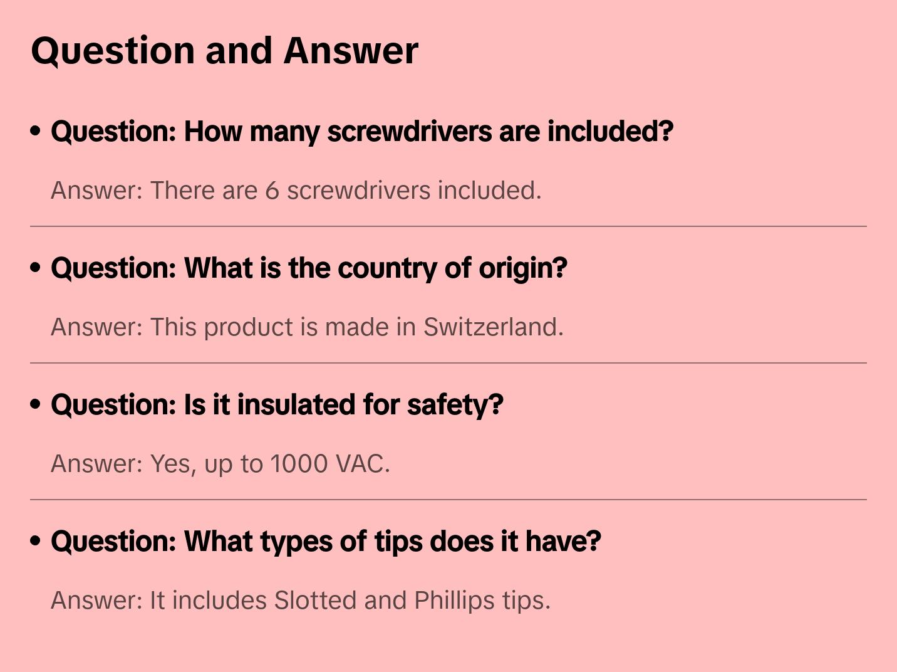Select the Slotted and Phillips tips answer
This screenshot has width=897, height=672.
(x=300, y=601)
